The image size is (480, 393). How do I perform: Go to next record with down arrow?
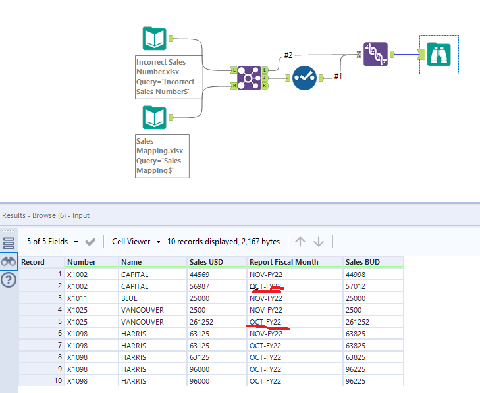point(319,242)
